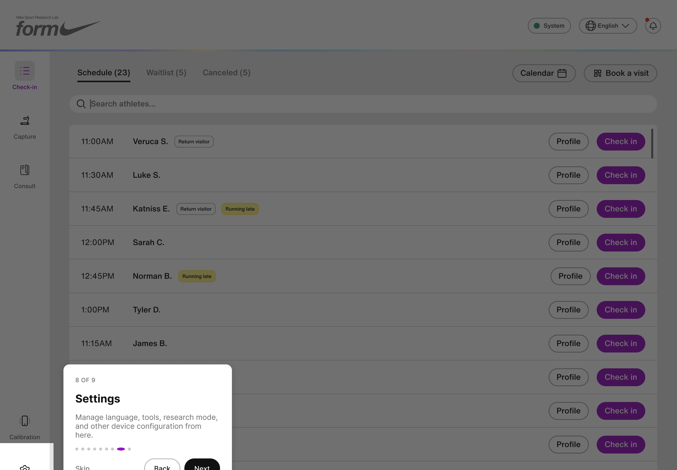Switch to the Schedule (23) tab

[x=104, y=73]
